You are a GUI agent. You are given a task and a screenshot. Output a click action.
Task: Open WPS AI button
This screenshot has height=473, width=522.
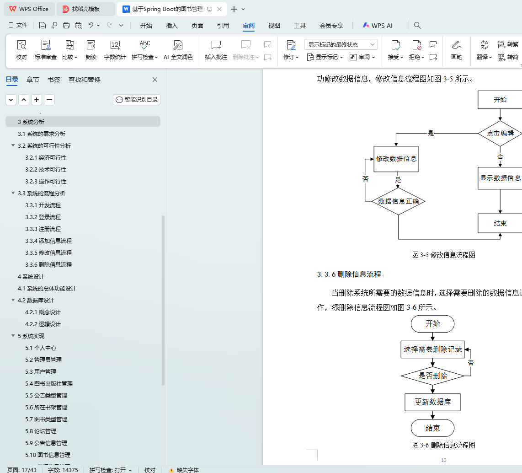pyautogui.click(x=378, y=26)
